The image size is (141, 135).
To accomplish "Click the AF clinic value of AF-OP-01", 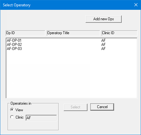I will point(103,40).
